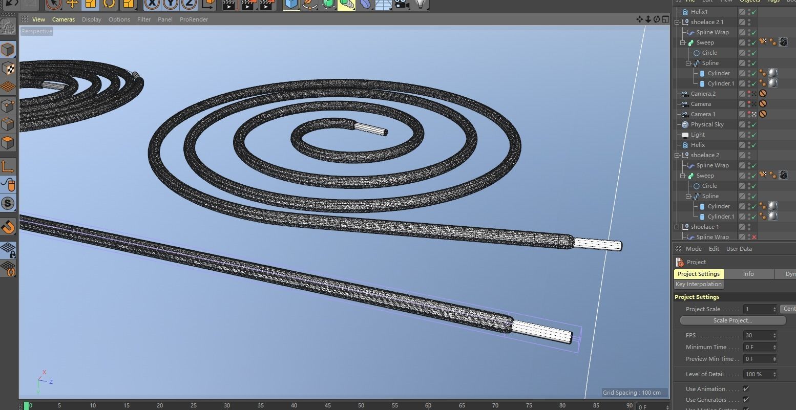Open the Deformer objects icon
Image resolution: width=796 pixels, height=410 pixels.
(x=365, y=4)
